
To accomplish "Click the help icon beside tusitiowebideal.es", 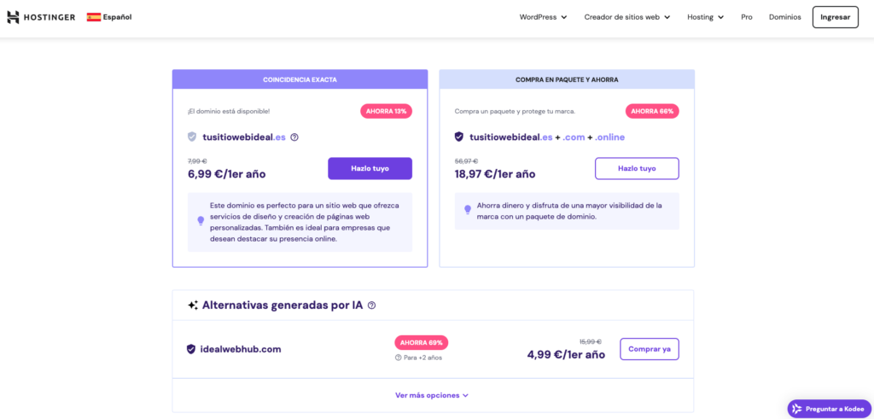I will pos(294,137).
